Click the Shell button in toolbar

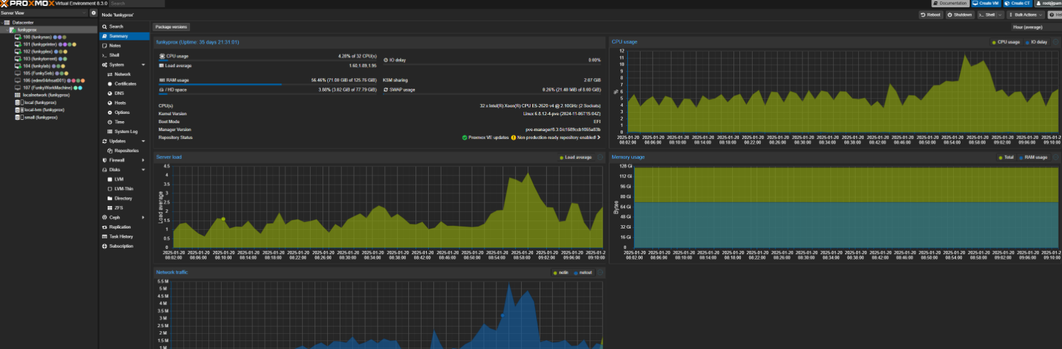tap(986, 15)
